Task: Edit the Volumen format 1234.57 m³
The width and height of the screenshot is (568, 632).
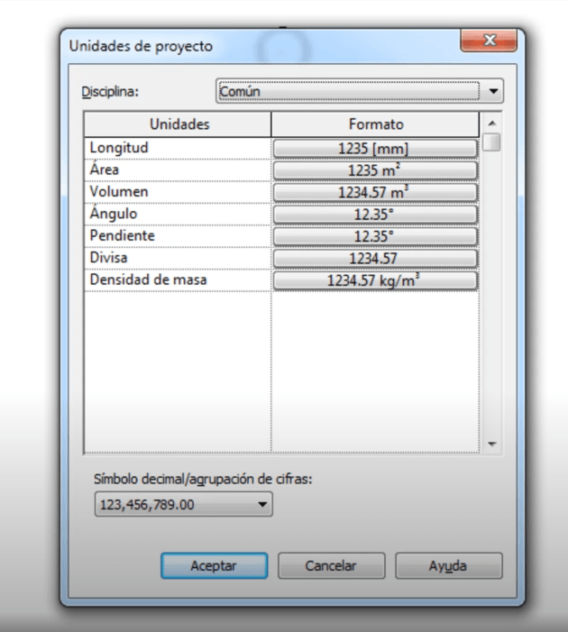Action: (374, 192)
